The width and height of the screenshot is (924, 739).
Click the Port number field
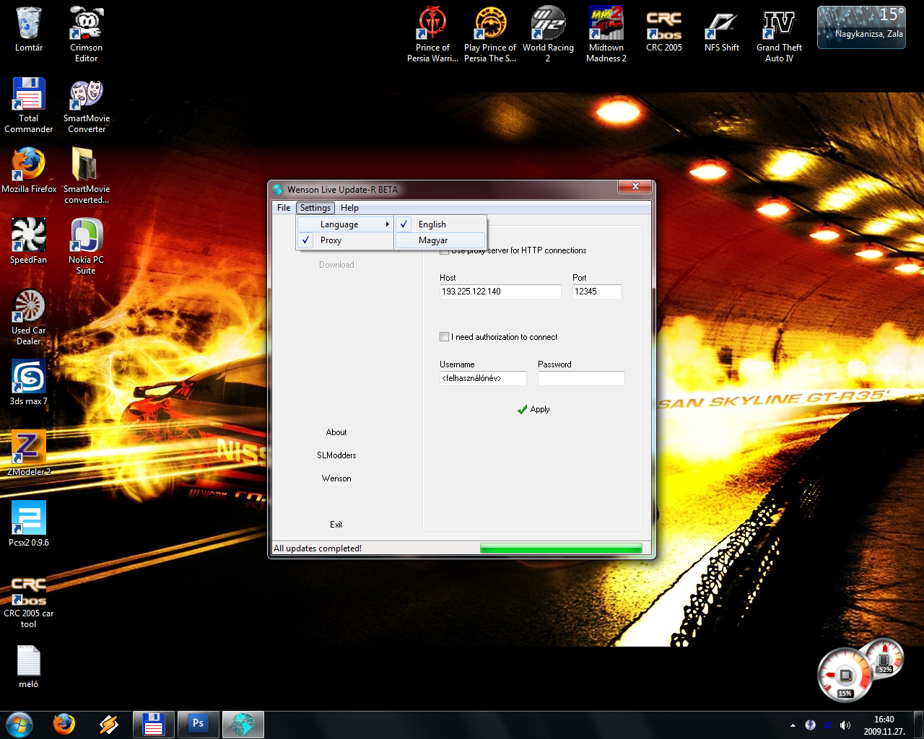pyautogui.click(x=597, y=292)
